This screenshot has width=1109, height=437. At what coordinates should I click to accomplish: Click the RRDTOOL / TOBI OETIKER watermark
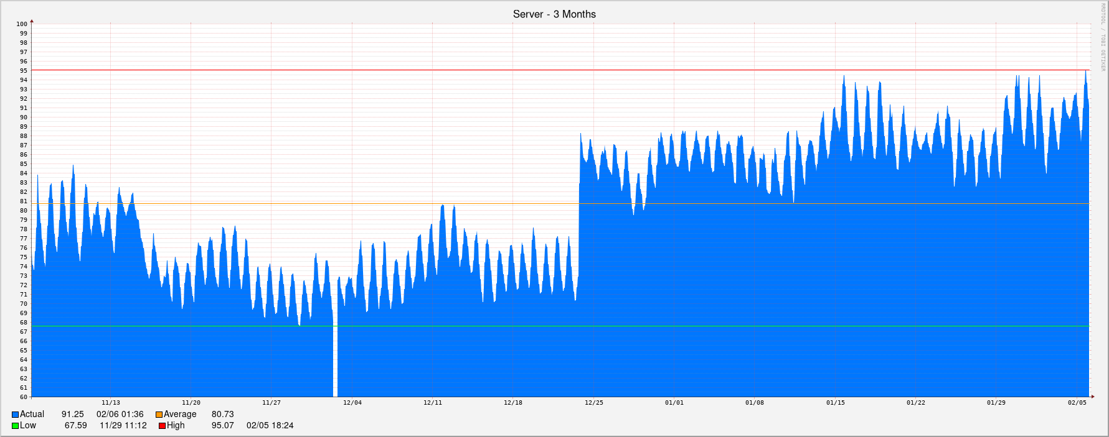(x=1102, y=37)
